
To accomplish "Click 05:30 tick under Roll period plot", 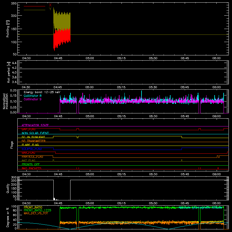I will coord(153,87).
